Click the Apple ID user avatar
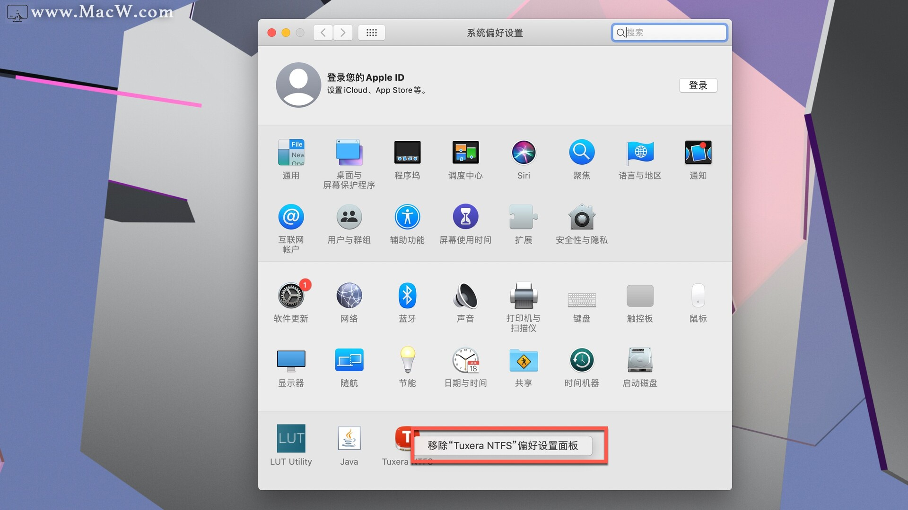Viewport: 908px width, 510px height. click(298, 85)
